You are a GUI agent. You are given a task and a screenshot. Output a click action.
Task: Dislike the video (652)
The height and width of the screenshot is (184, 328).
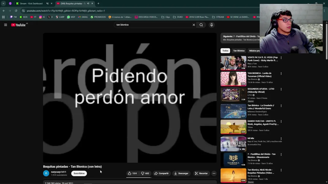(145, 173)
